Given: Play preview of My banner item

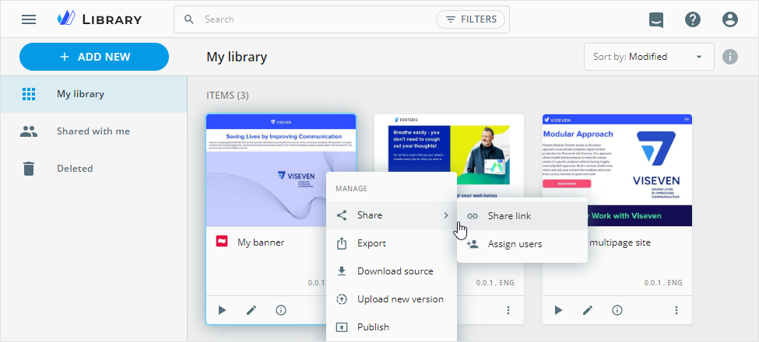Looking at the screenshot, I should (x=222, y=310).
